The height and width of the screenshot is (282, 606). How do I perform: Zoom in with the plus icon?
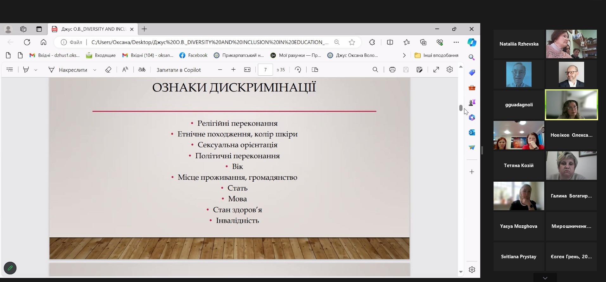pos(233,70)
